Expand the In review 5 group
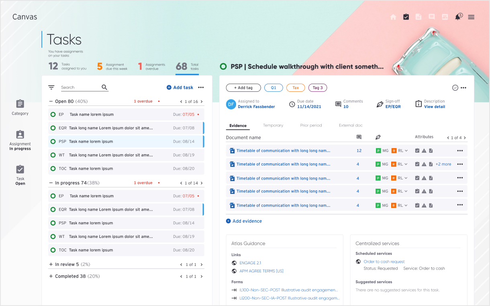Image resolution: width=490 pixels, height=306 pixels. coord(51,264)
